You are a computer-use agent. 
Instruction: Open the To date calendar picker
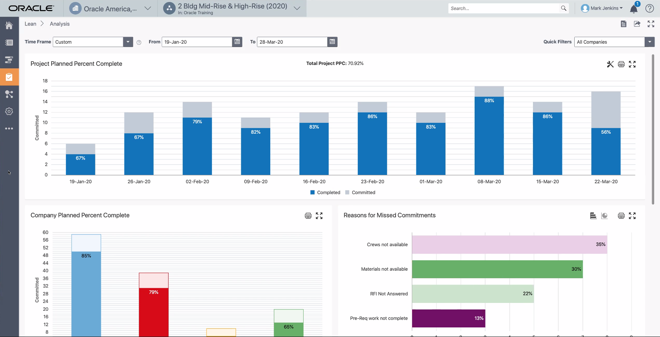coord(332,42)
